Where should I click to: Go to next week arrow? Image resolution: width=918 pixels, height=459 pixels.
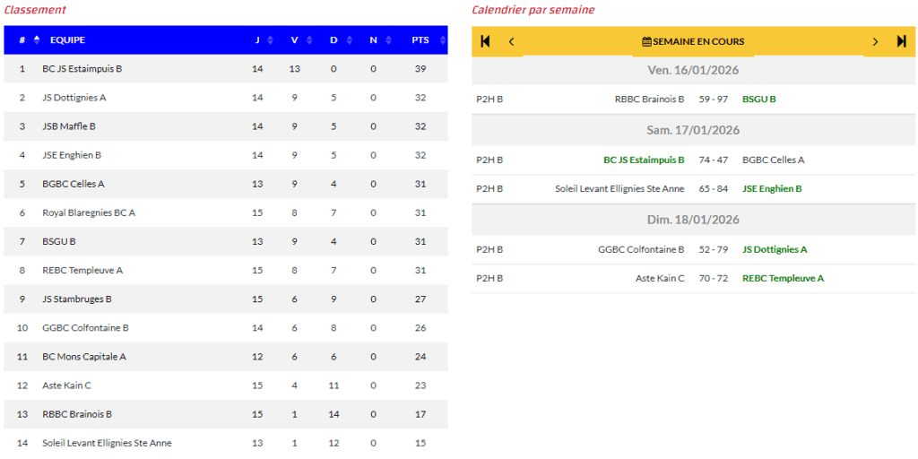(x=876, y=41)
